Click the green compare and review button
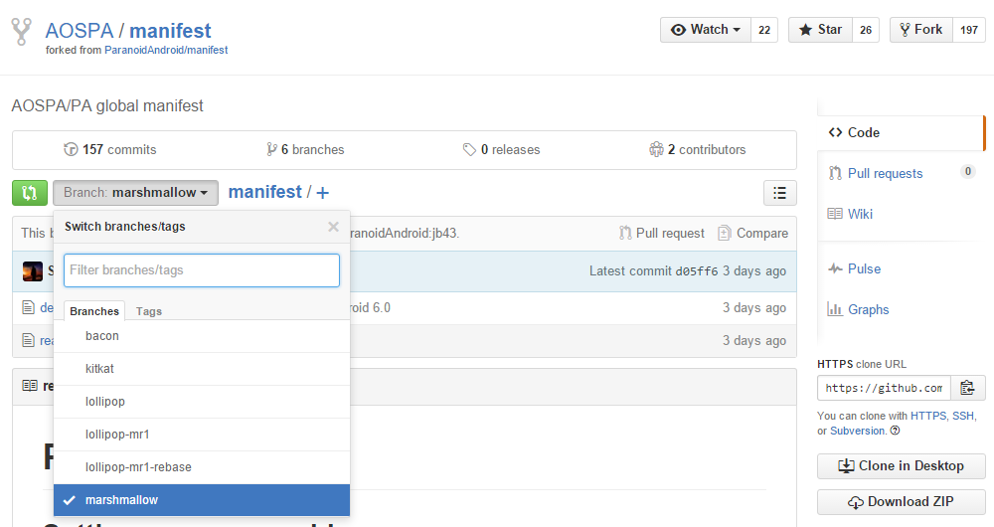Image resolution: width=994 pixels, height=527 pixels. (30, 193)
